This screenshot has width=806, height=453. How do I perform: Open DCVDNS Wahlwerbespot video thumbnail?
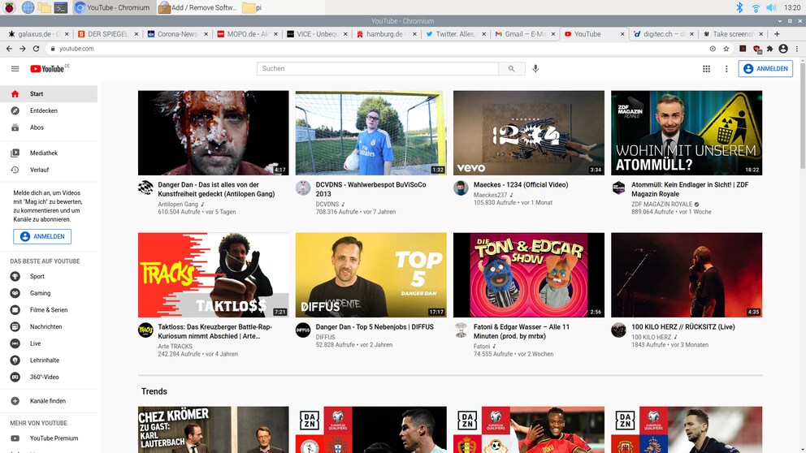click(x=370, y=133)
